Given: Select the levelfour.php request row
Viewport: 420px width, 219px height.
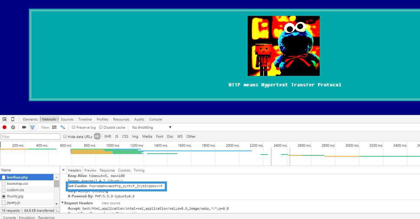Looking at the screenshot, I should coord(27,177).
